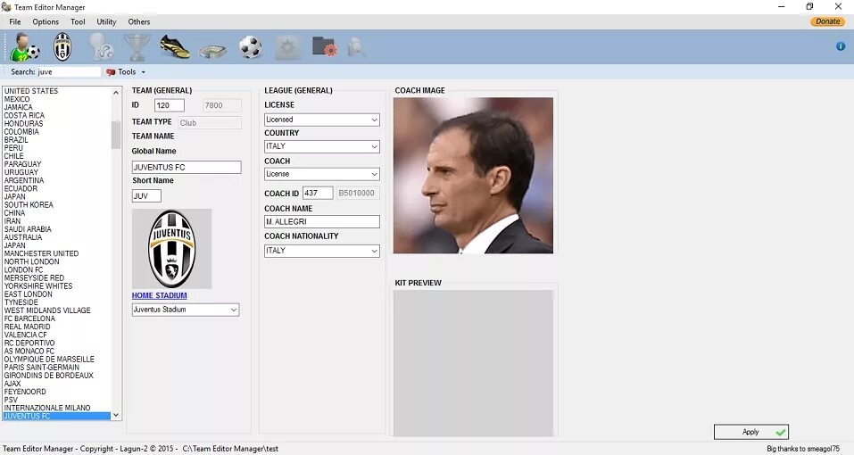Click the Tools icon beside search
This screenshot has width=854, height=455.
[x=111, y=72]
